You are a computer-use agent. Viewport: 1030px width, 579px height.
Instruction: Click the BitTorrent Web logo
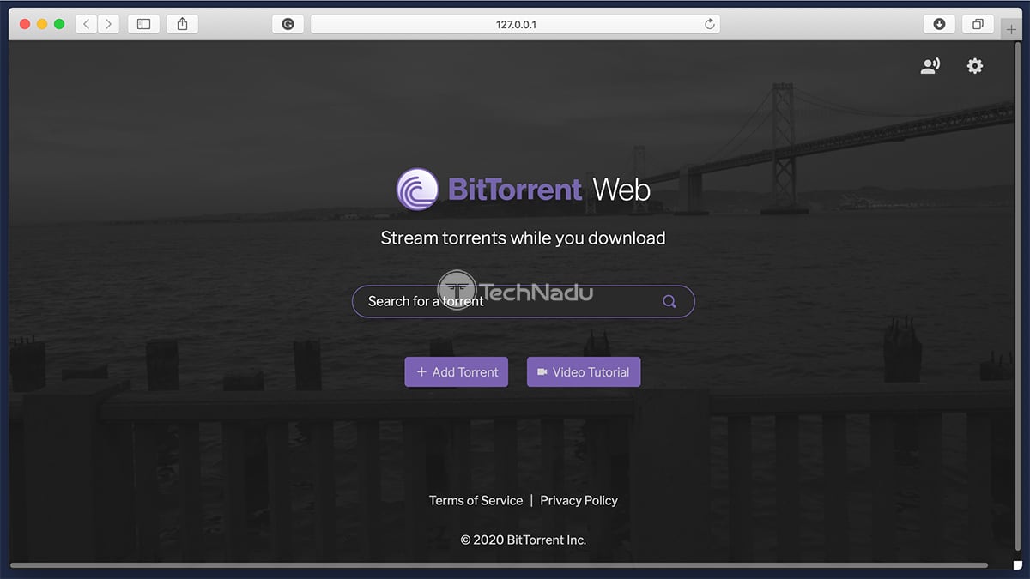point(524,189)
